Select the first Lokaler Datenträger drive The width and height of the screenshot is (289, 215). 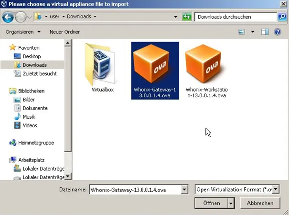(43, 169)
